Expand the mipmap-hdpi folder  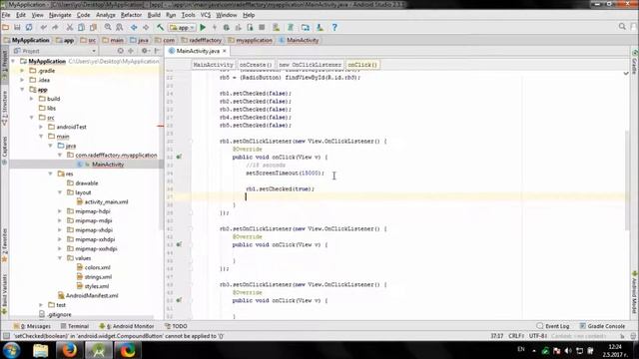tap(60, 211)
